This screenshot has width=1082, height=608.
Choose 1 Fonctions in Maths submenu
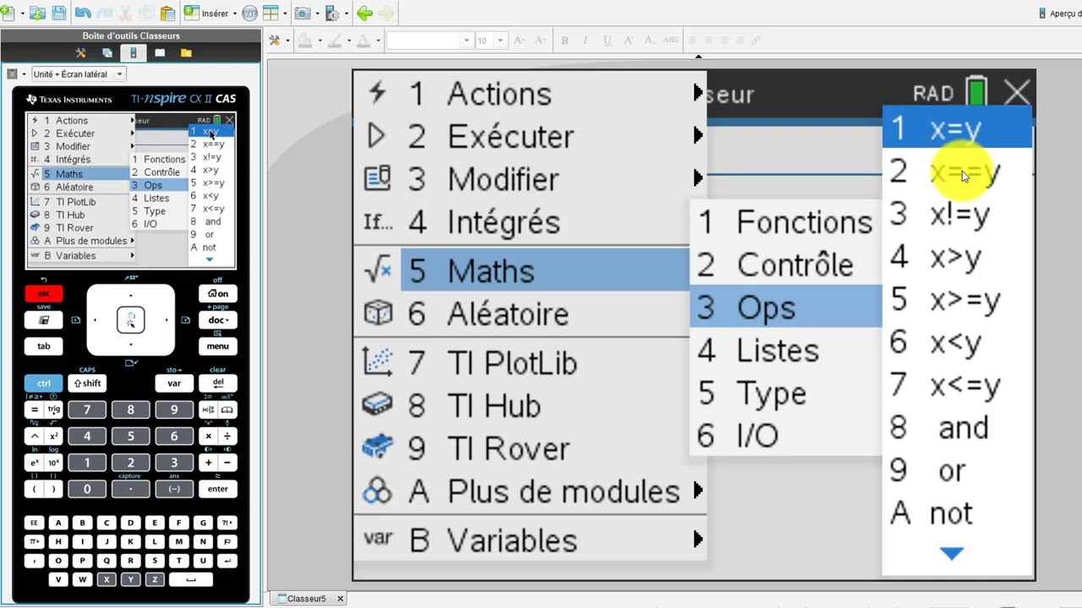coord(786,222)
